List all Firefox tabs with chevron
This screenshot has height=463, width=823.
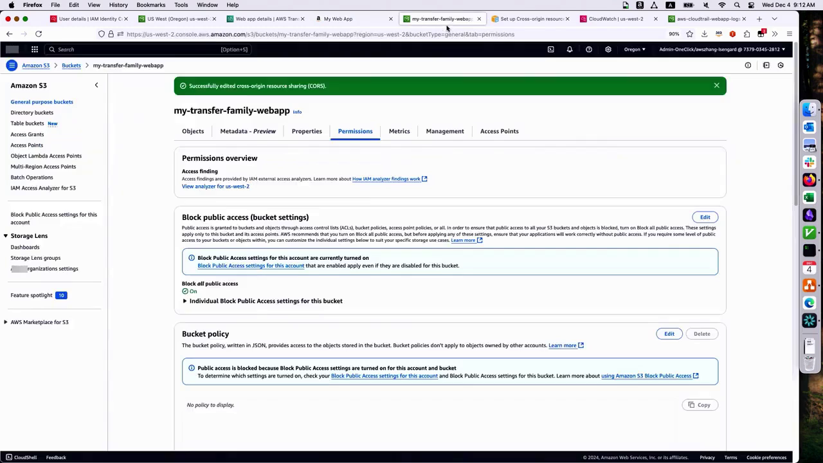click(774, 19)
